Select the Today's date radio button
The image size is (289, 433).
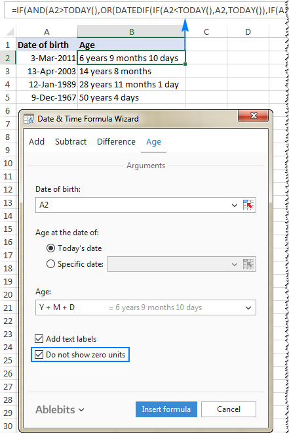click(x=50, y=248)
